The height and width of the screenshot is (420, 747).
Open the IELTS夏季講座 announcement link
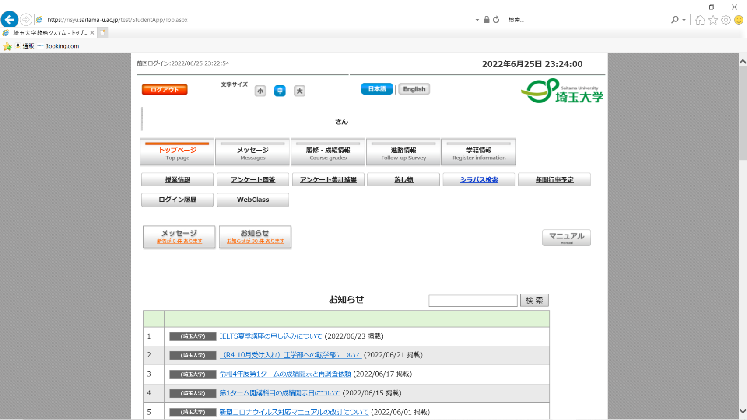point(270,336)
